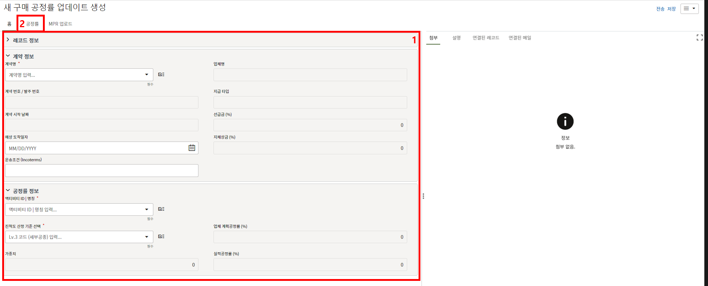
Task: Open the 설명 tab in right panel
Action: tap(456, 38)
